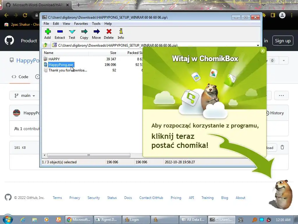
Task: Switch to Login taskbar window
Action: [136, 220]
